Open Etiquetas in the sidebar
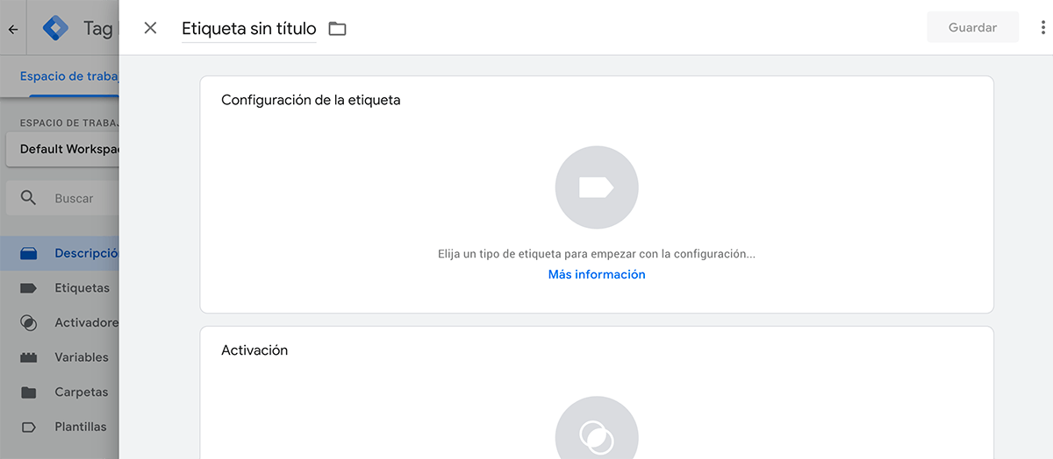1053x459 pixels. (x=60, y=287)
